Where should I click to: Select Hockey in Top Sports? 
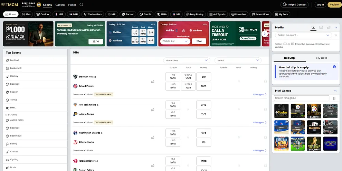tap(35, 76)
